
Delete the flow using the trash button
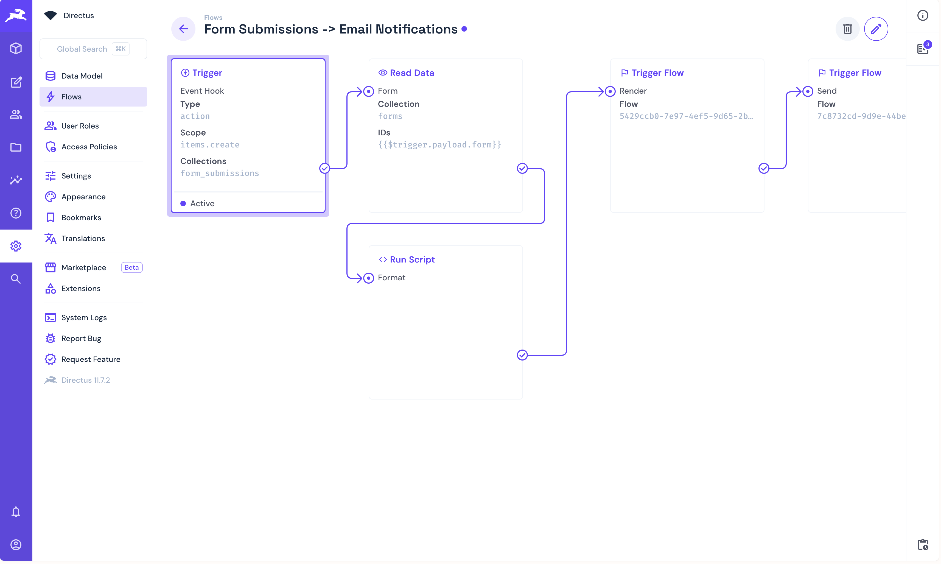click(847, 29)
